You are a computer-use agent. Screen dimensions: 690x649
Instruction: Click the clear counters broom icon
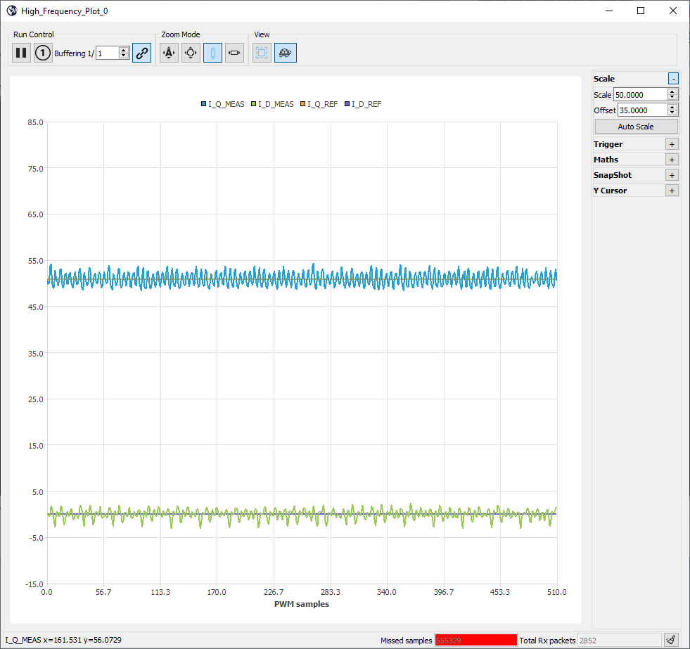tap(670, 640)
